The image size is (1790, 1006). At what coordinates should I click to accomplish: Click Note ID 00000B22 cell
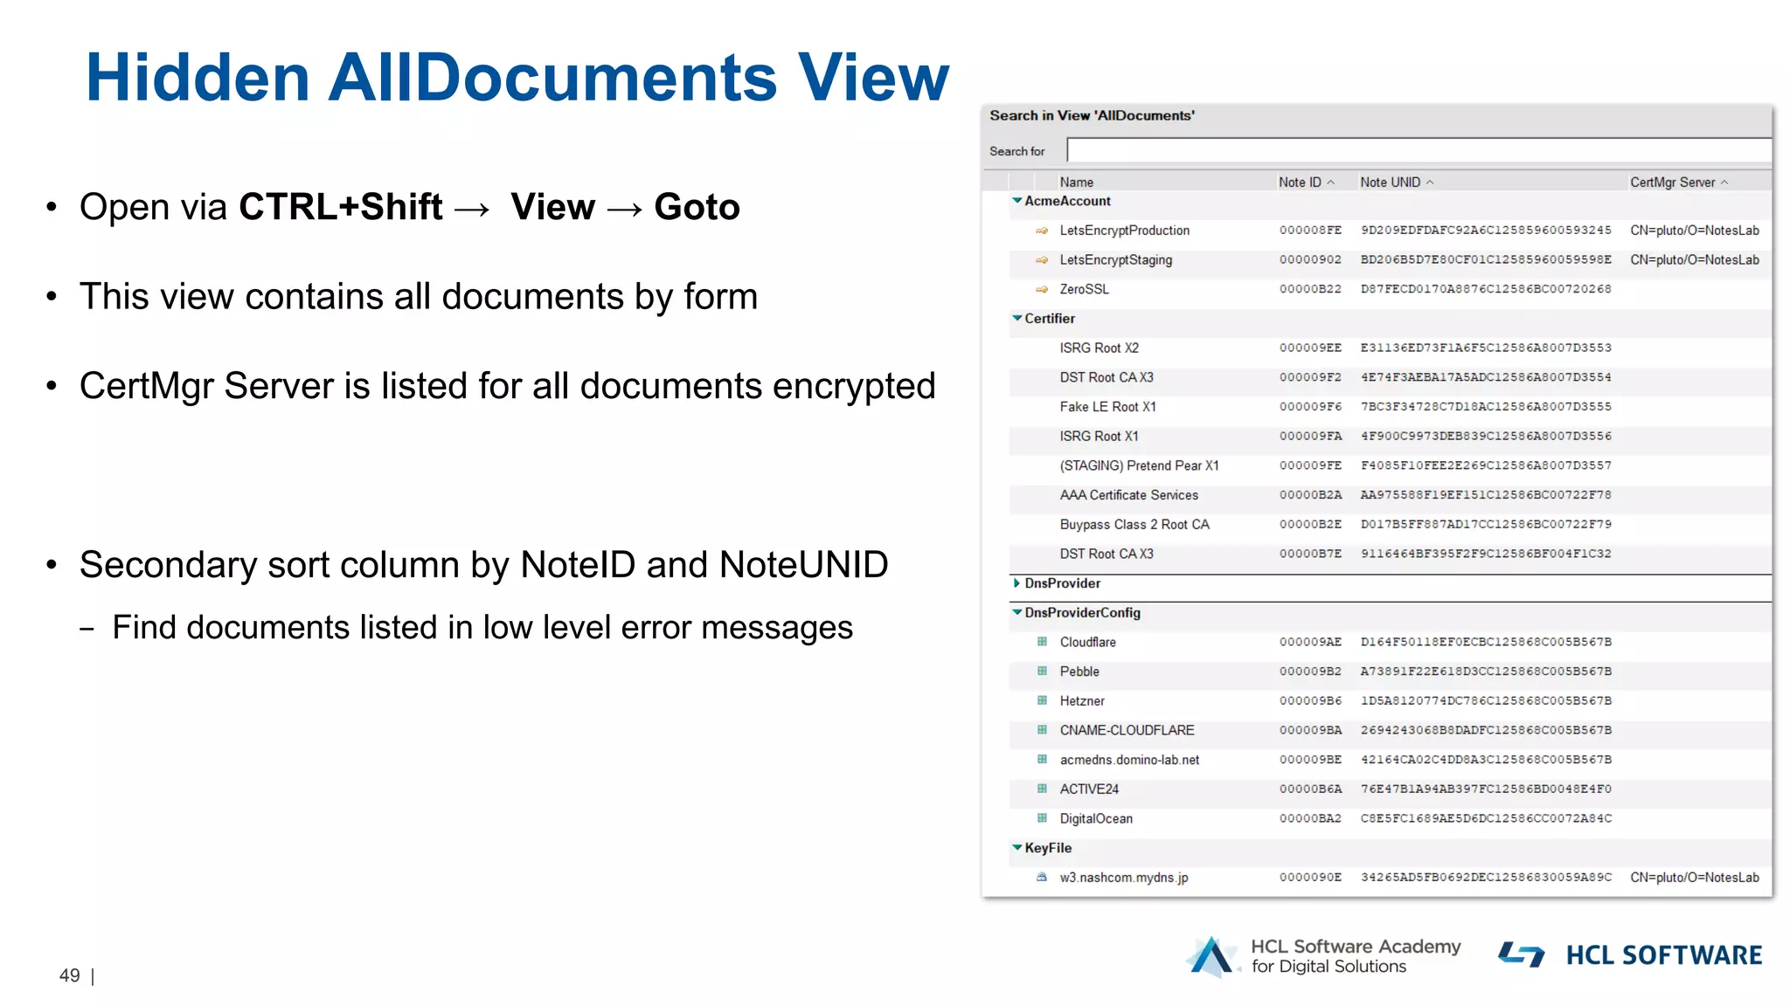(x=1310, y=289)
